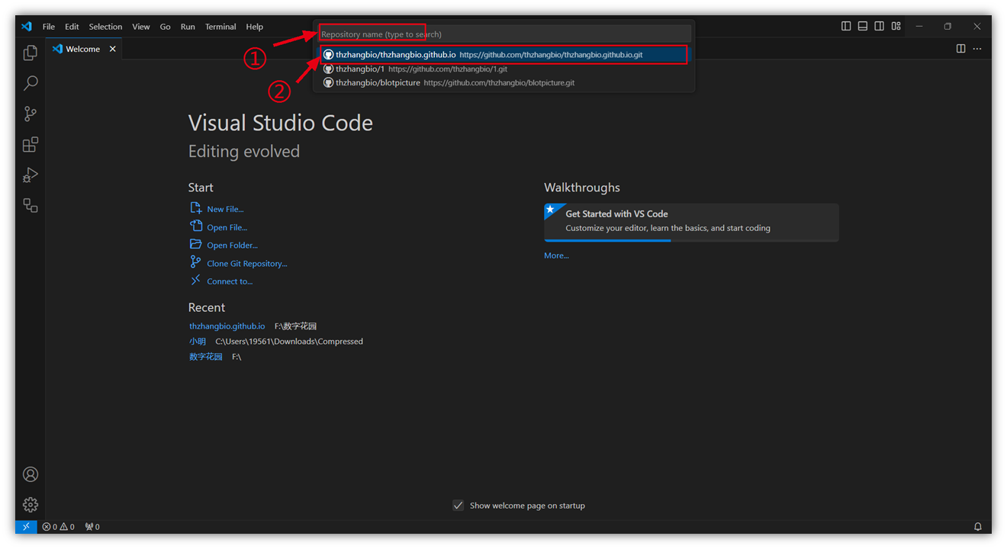Open the Accounts menu icon
Image resolution: width=1007 pixels, height=549 pixels.
pos(31,474)
